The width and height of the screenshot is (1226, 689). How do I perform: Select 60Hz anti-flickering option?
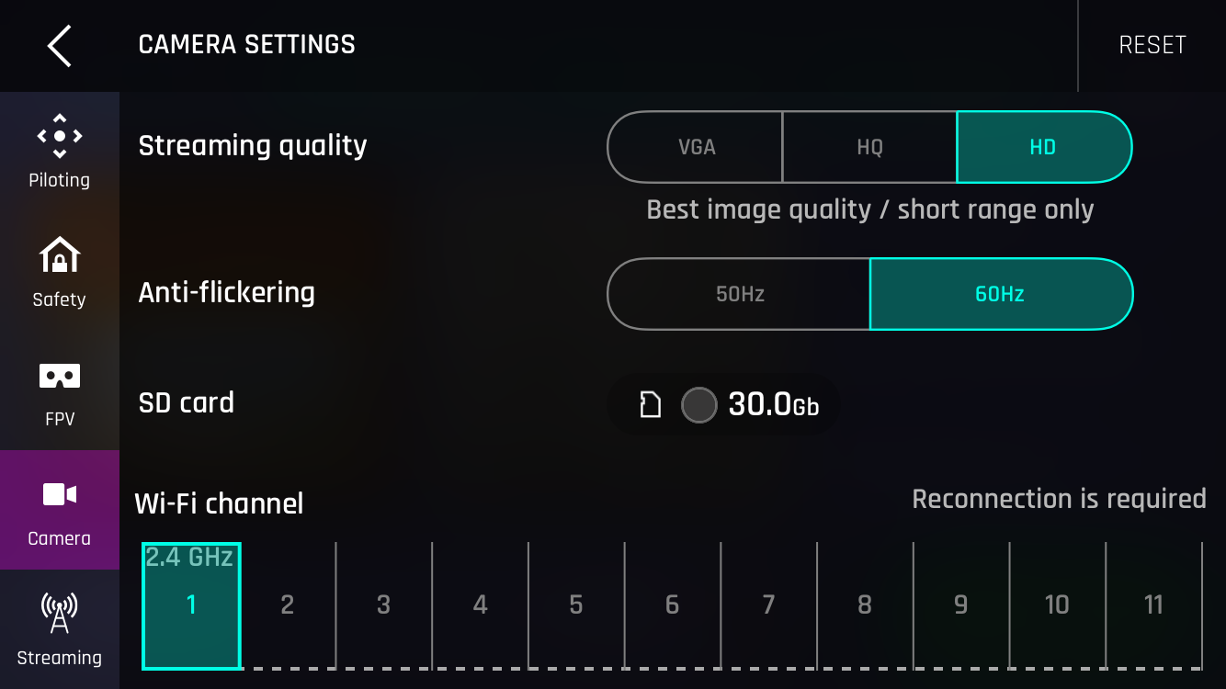pyautogui.click(x=1000, y=294)
